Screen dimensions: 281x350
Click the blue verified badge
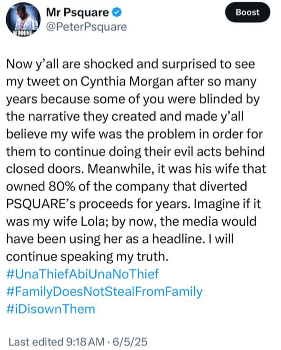(117, 12)
